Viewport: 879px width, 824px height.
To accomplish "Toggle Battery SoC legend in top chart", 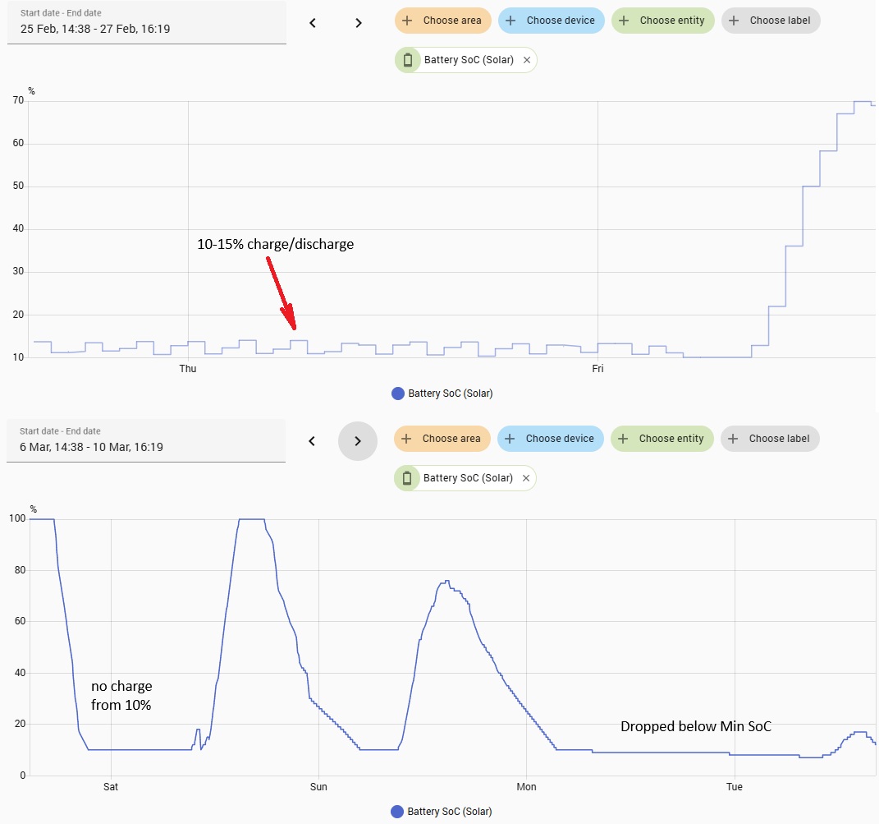I will [442, 394].
